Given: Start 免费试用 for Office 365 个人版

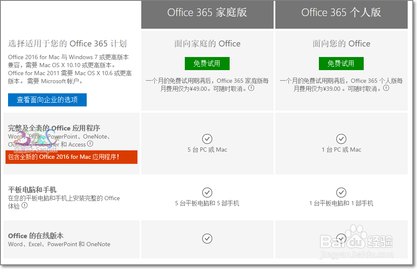Looking at the screenshot, I should pos(341,63).
